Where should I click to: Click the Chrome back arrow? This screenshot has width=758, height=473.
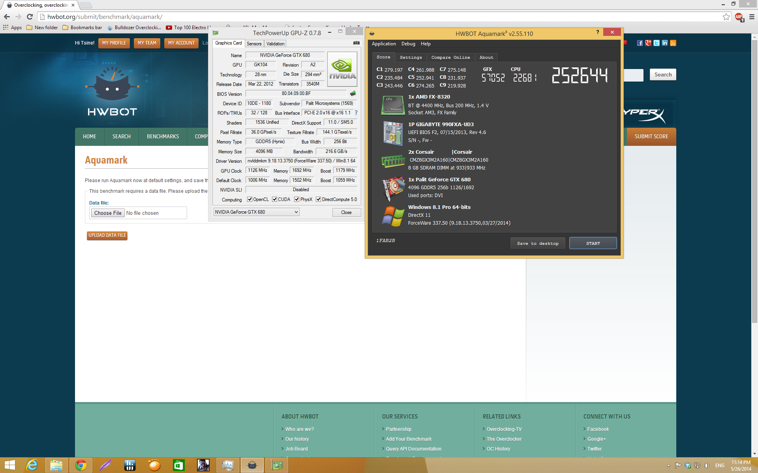[x=7, y=17]
